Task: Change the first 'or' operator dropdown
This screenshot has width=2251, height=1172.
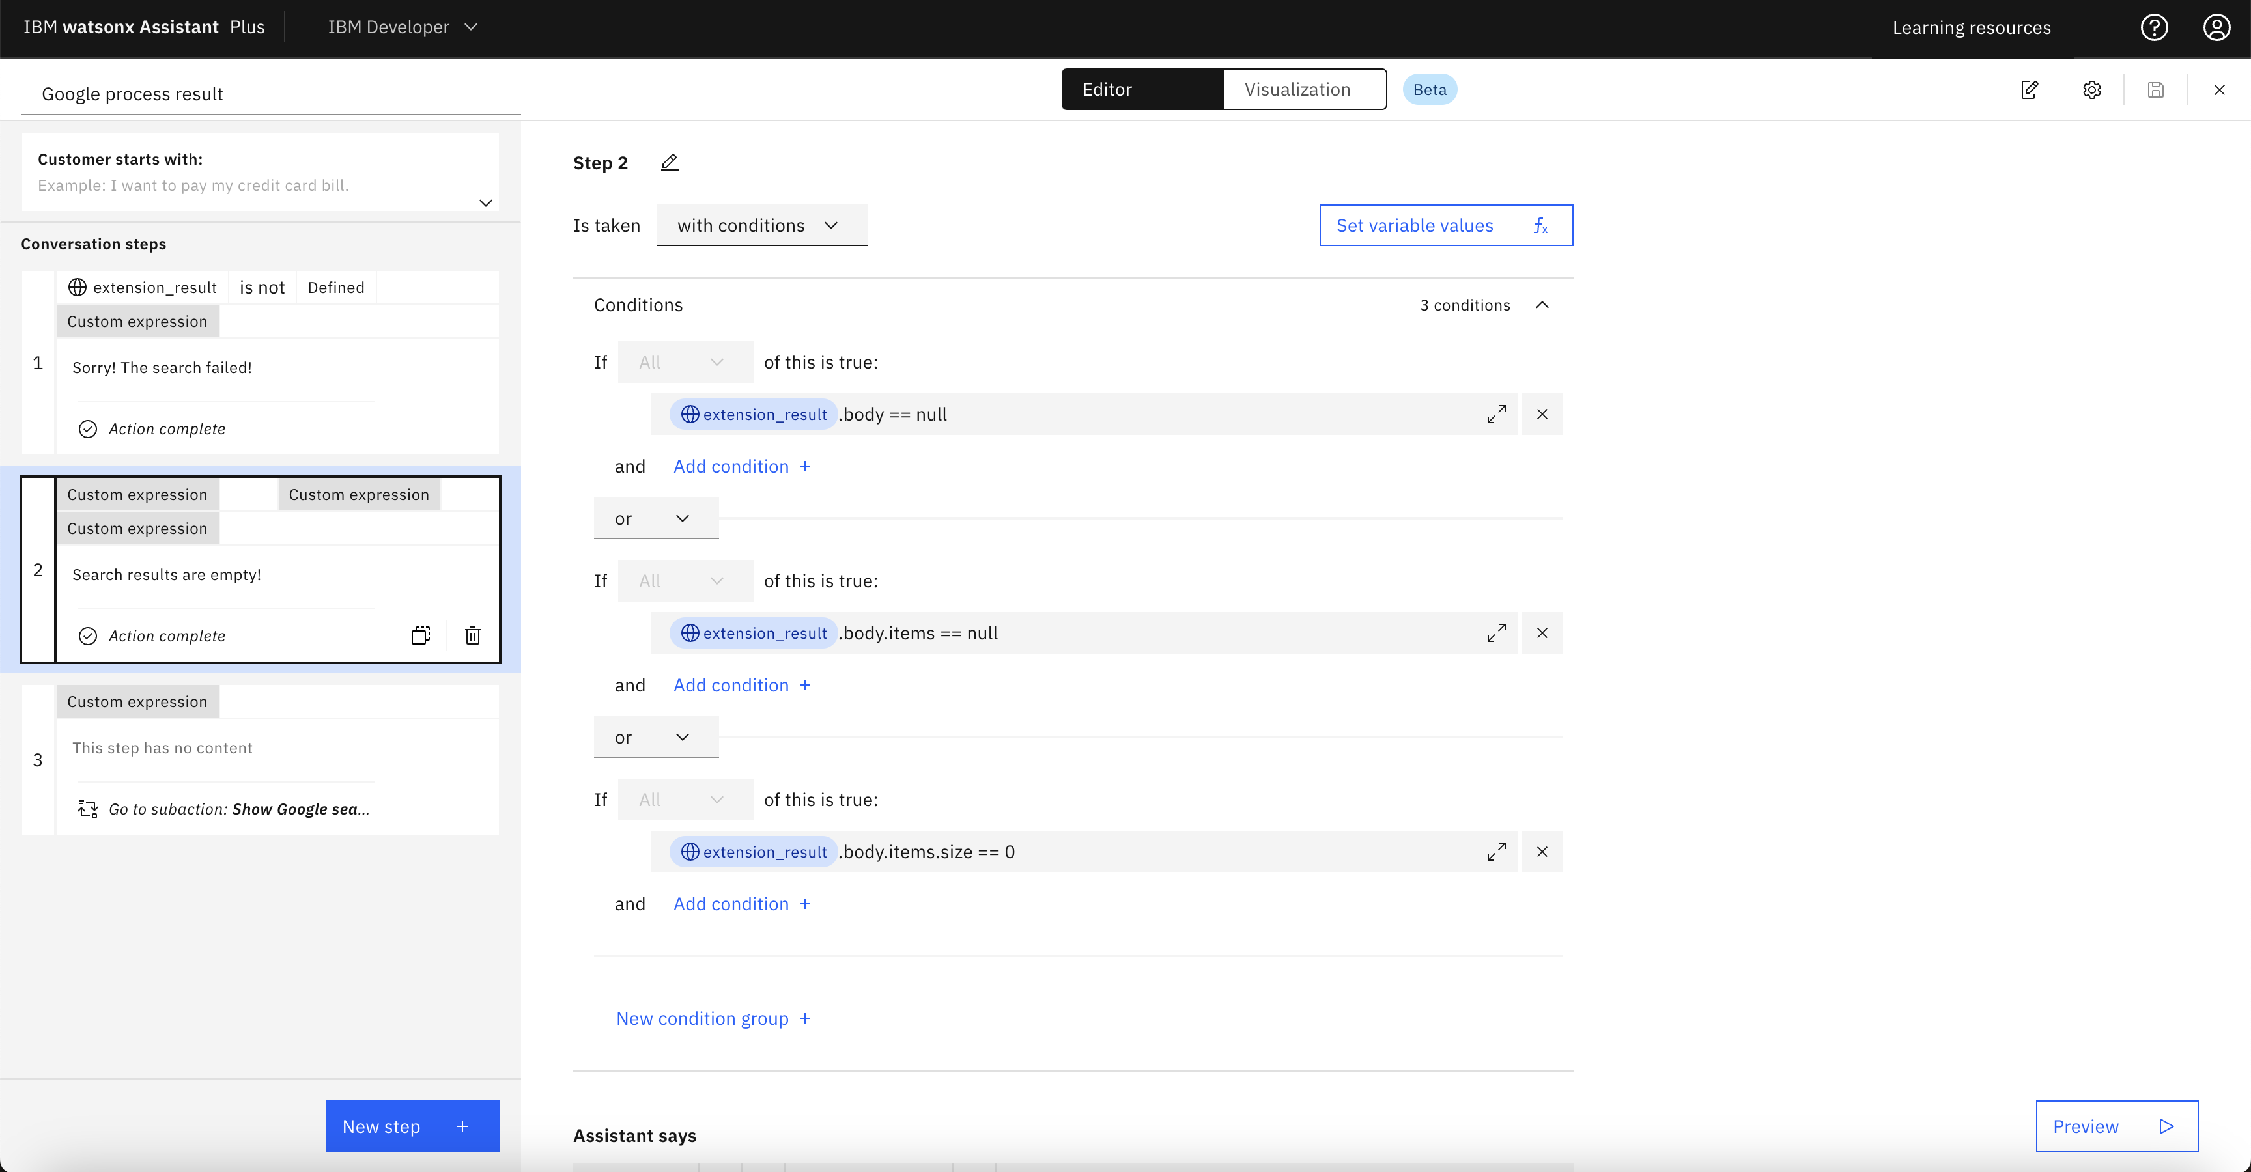Action: [x=655, y=517]
